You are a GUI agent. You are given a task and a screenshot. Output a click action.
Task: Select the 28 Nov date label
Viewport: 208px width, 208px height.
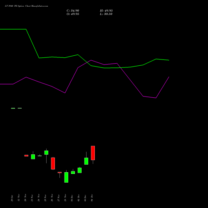pyautogui.click(x=65, y=198)
